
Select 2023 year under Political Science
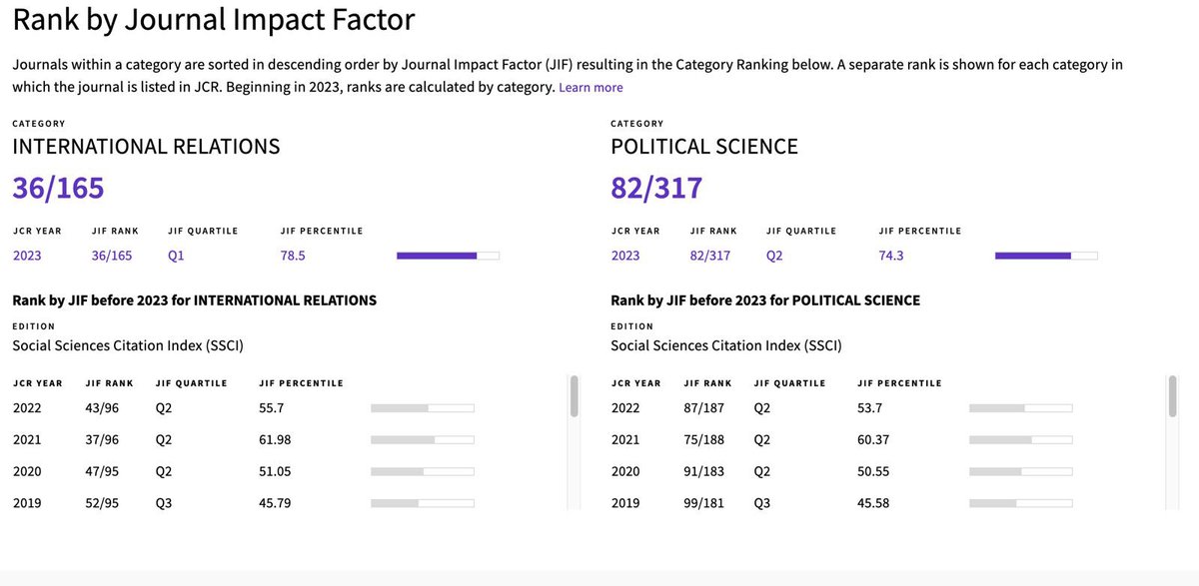[x=625, y=256]
